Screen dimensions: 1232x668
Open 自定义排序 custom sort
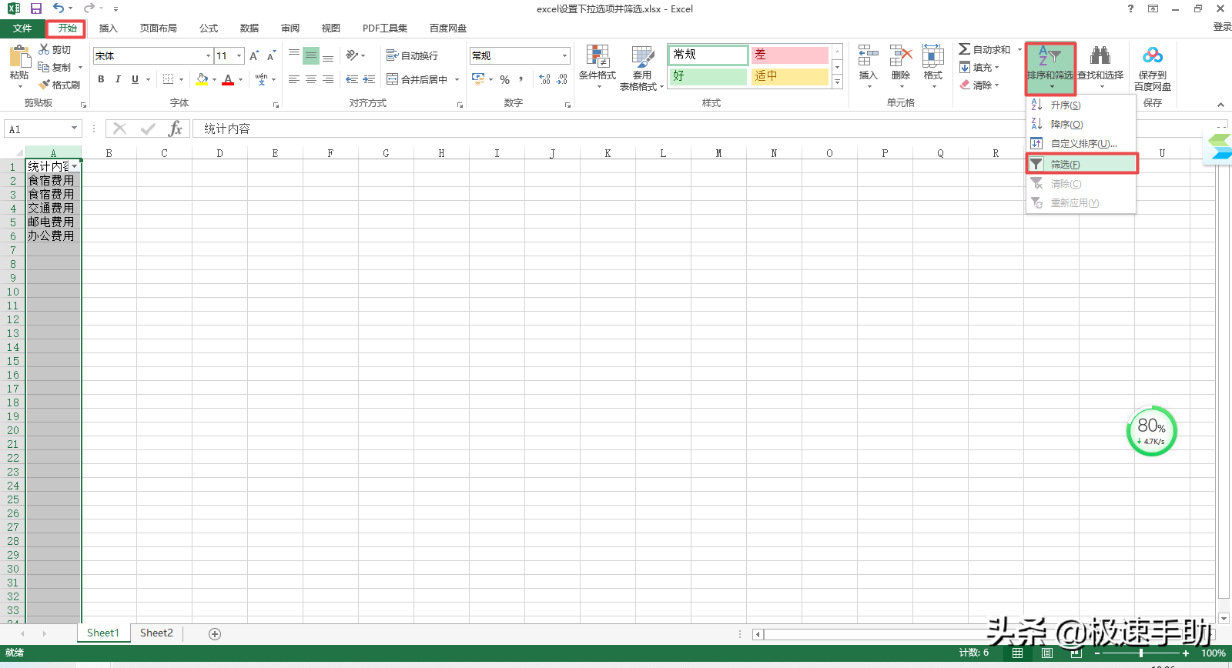1081,143
